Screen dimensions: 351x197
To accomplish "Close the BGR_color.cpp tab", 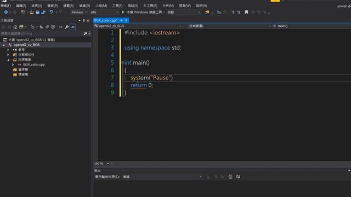I will click(x=126, y=20).
